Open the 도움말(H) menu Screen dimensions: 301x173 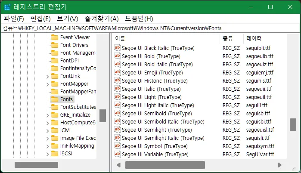[139, 19]
